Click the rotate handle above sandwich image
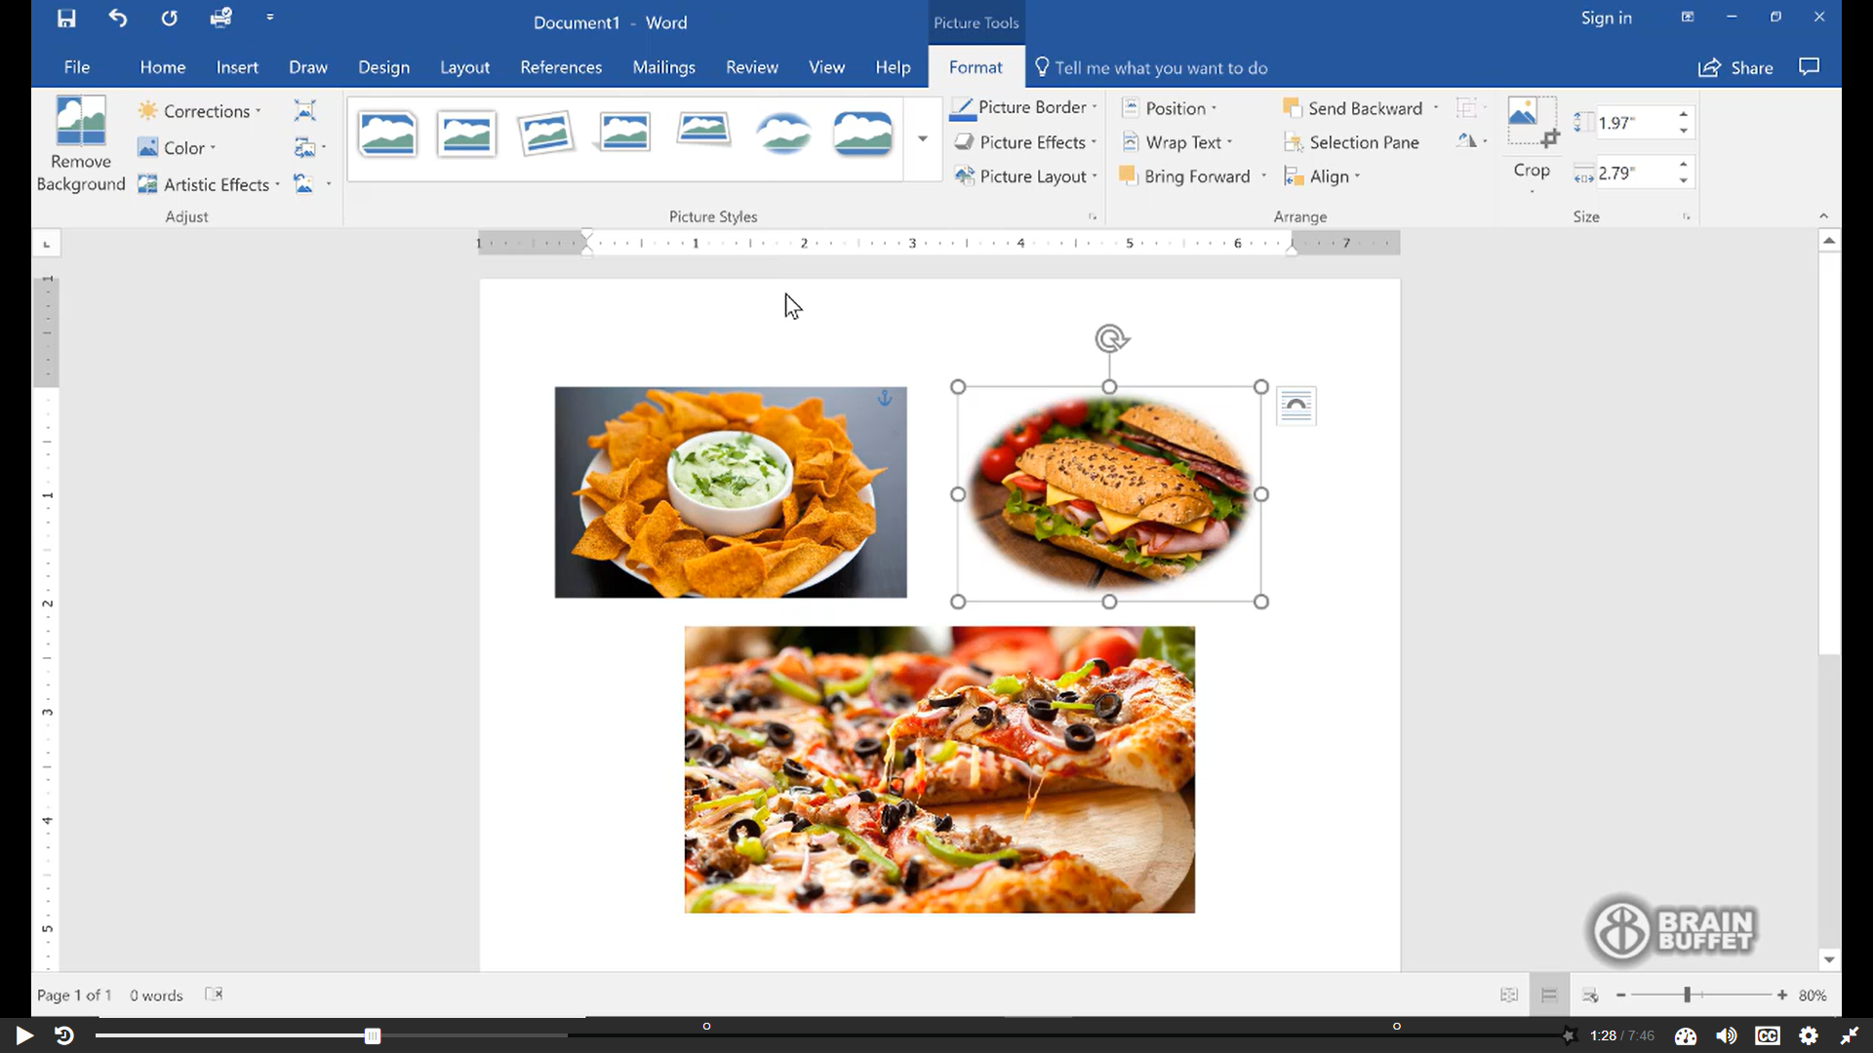The image size is (1873, 1053). [x=1110, y=338]
